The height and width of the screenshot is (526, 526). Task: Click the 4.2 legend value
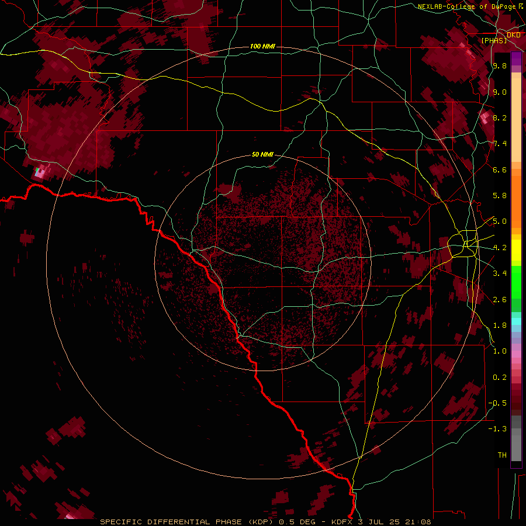pos(500,248)
